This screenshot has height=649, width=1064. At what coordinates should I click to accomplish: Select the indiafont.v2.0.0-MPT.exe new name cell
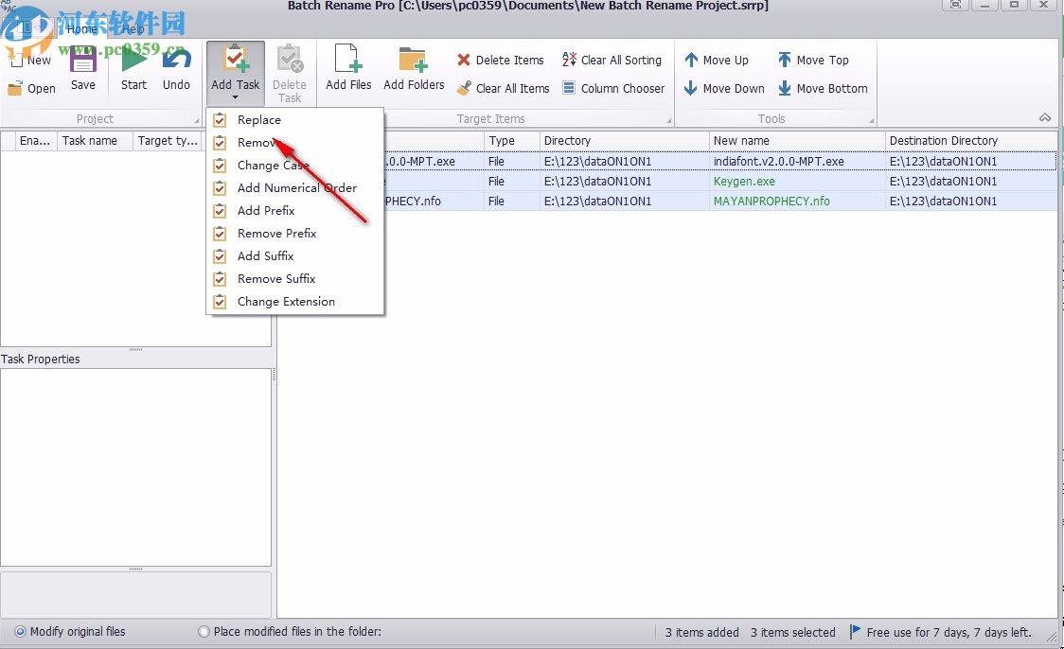797,162
